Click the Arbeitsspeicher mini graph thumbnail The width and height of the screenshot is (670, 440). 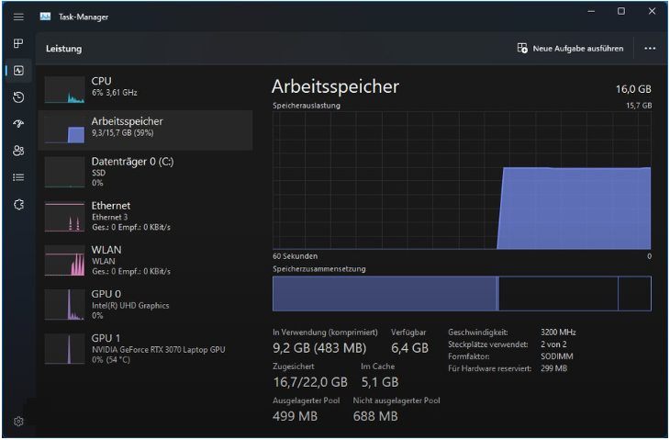coord(64,130)
